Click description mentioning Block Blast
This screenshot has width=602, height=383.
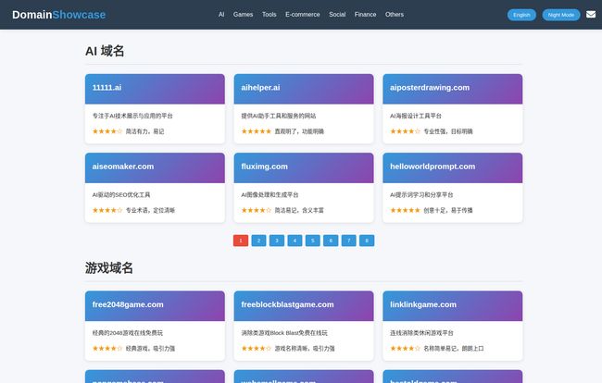click(x=284, y=333)
